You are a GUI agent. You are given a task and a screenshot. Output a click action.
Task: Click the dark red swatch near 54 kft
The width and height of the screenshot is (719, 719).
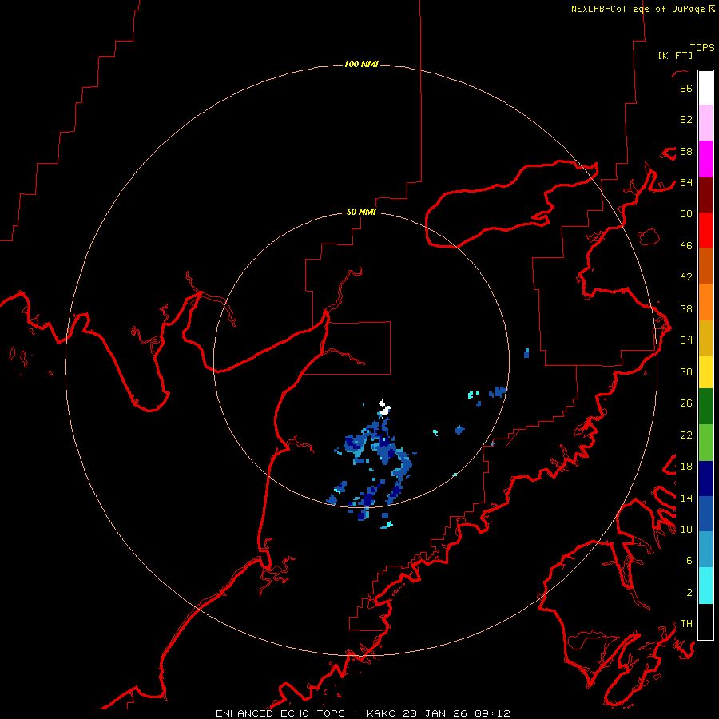click(705, 195)
